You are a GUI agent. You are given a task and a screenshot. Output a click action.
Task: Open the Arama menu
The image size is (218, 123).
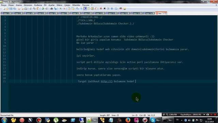[19, 5]
